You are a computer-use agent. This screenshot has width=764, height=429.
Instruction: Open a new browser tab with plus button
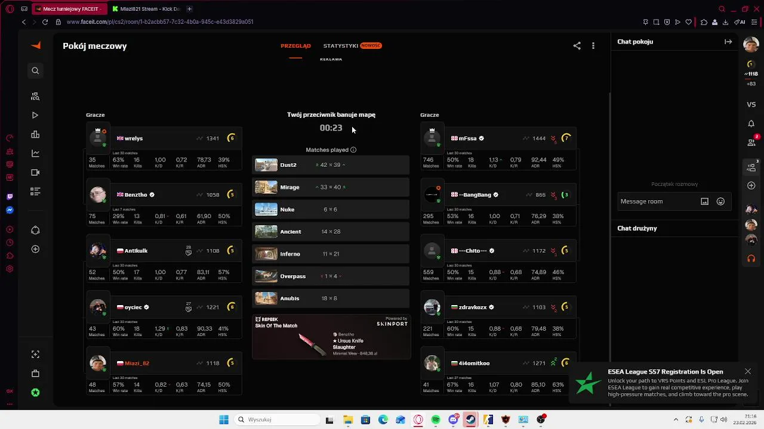click(x=189, y=9)
